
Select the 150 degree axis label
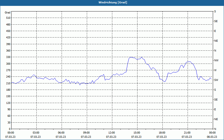[8, 96]
